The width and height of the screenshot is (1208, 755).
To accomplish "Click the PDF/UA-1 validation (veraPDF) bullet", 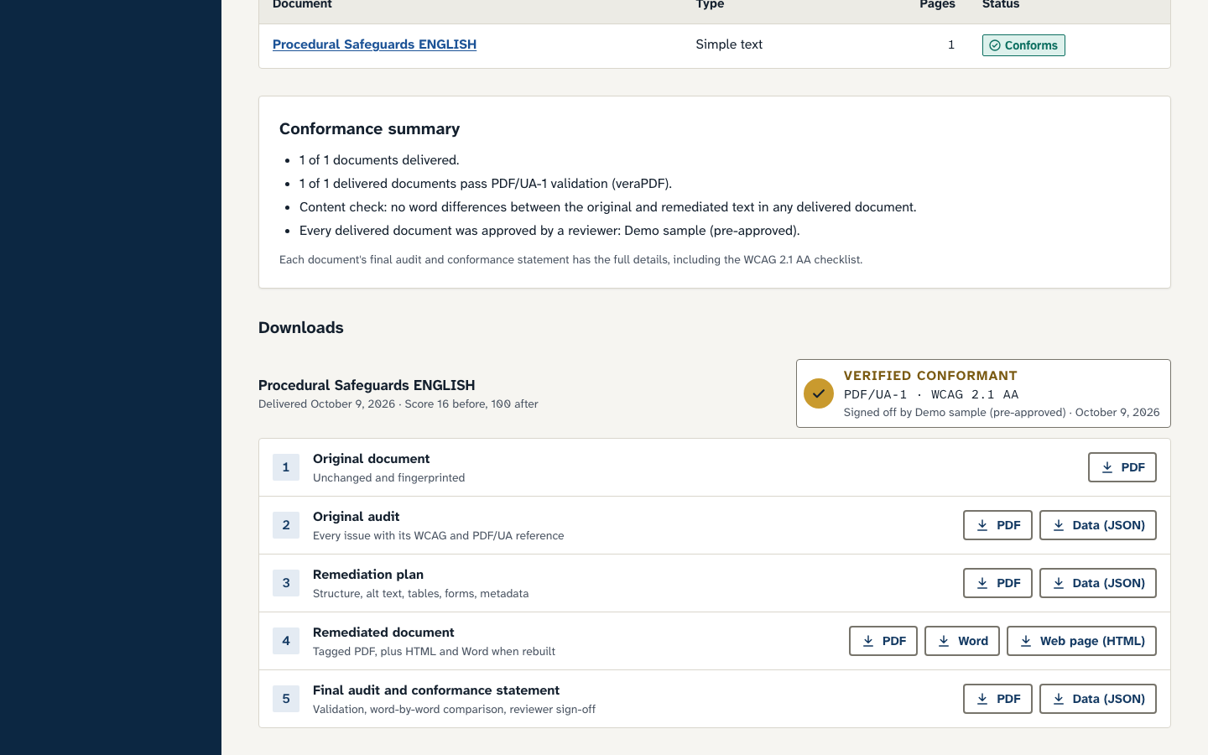I will click(486, 184).
